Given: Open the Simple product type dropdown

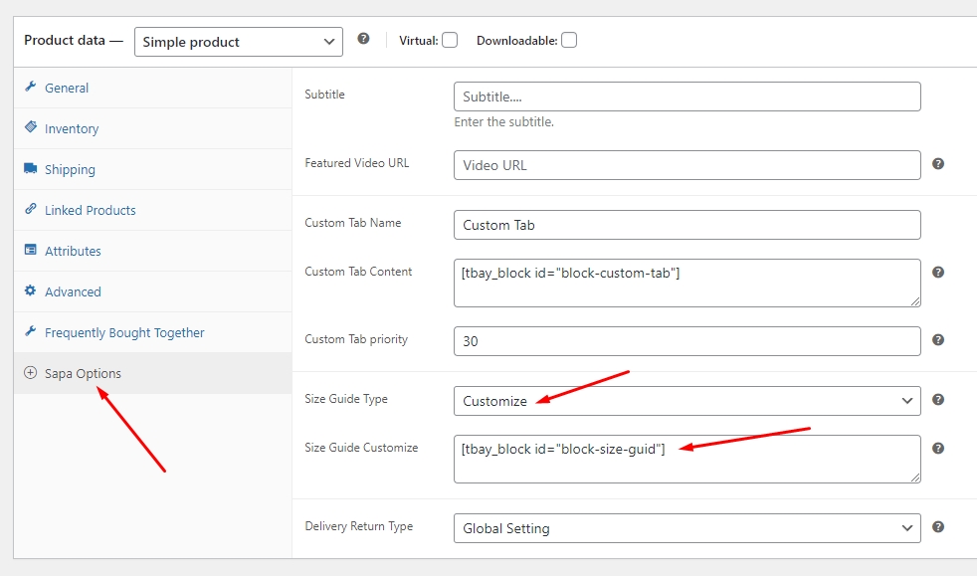Looking at the screenshot, I should click(239, 42).
